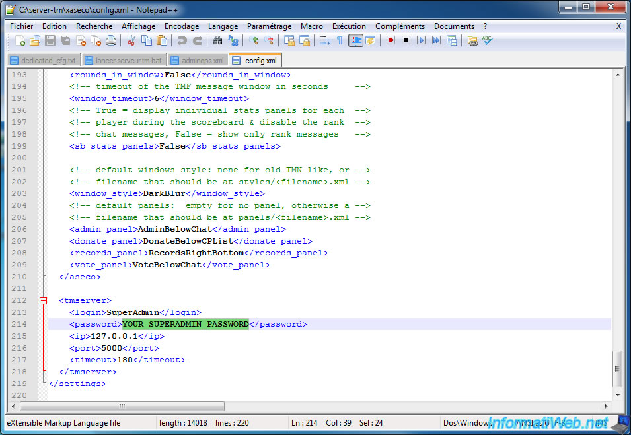This screenshot has height=435, width=631.
Task: Collapse the tmserver XML block
Action: pos(44,300)
